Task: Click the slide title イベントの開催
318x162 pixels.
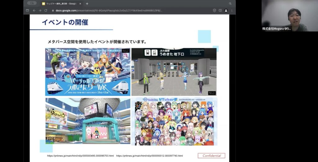Action: point(65,22)
